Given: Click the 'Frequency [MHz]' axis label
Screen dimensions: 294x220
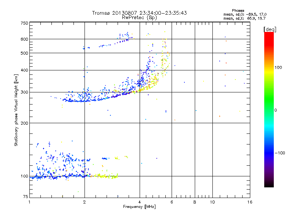Looking at the screenshot, I should click(139, 207).
